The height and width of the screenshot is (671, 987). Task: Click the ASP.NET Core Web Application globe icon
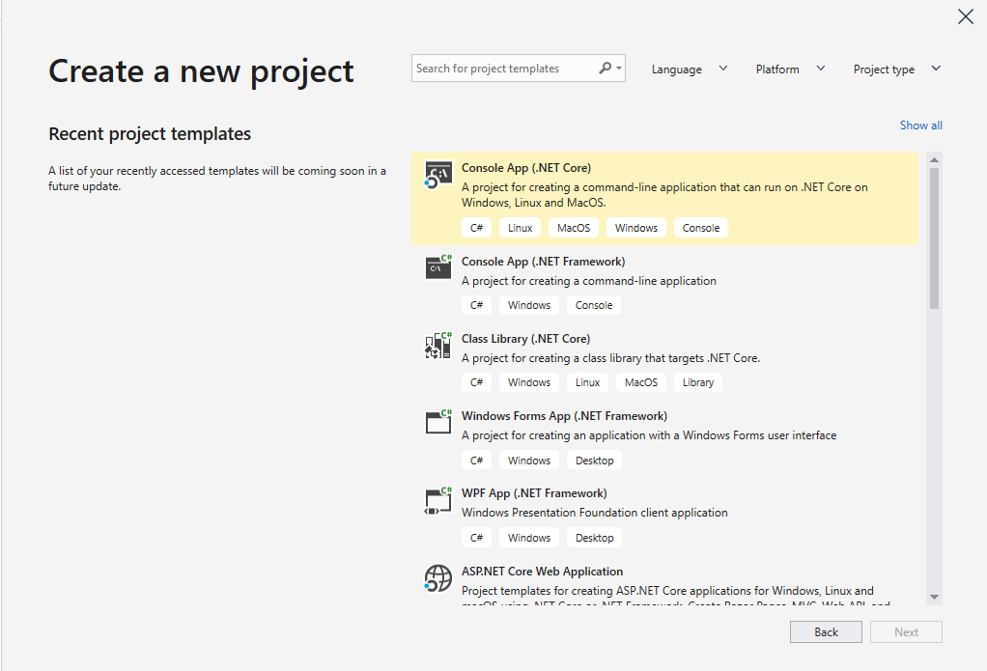[438, 578]
